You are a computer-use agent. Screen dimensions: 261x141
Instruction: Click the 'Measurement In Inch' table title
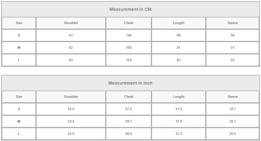[130, 83]
